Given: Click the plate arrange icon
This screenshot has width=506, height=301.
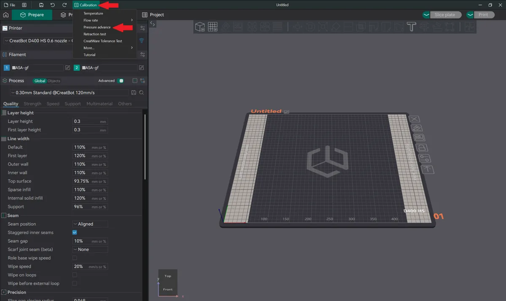Looking at the screenshot, I should (x=419, y=138).
